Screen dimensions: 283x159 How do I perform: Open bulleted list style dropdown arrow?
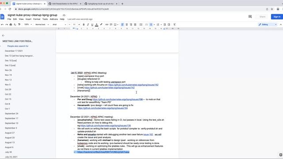154,25
